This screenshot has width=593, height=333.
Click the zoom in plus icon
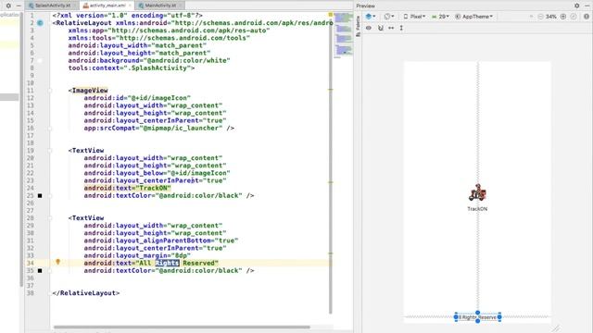563,17
